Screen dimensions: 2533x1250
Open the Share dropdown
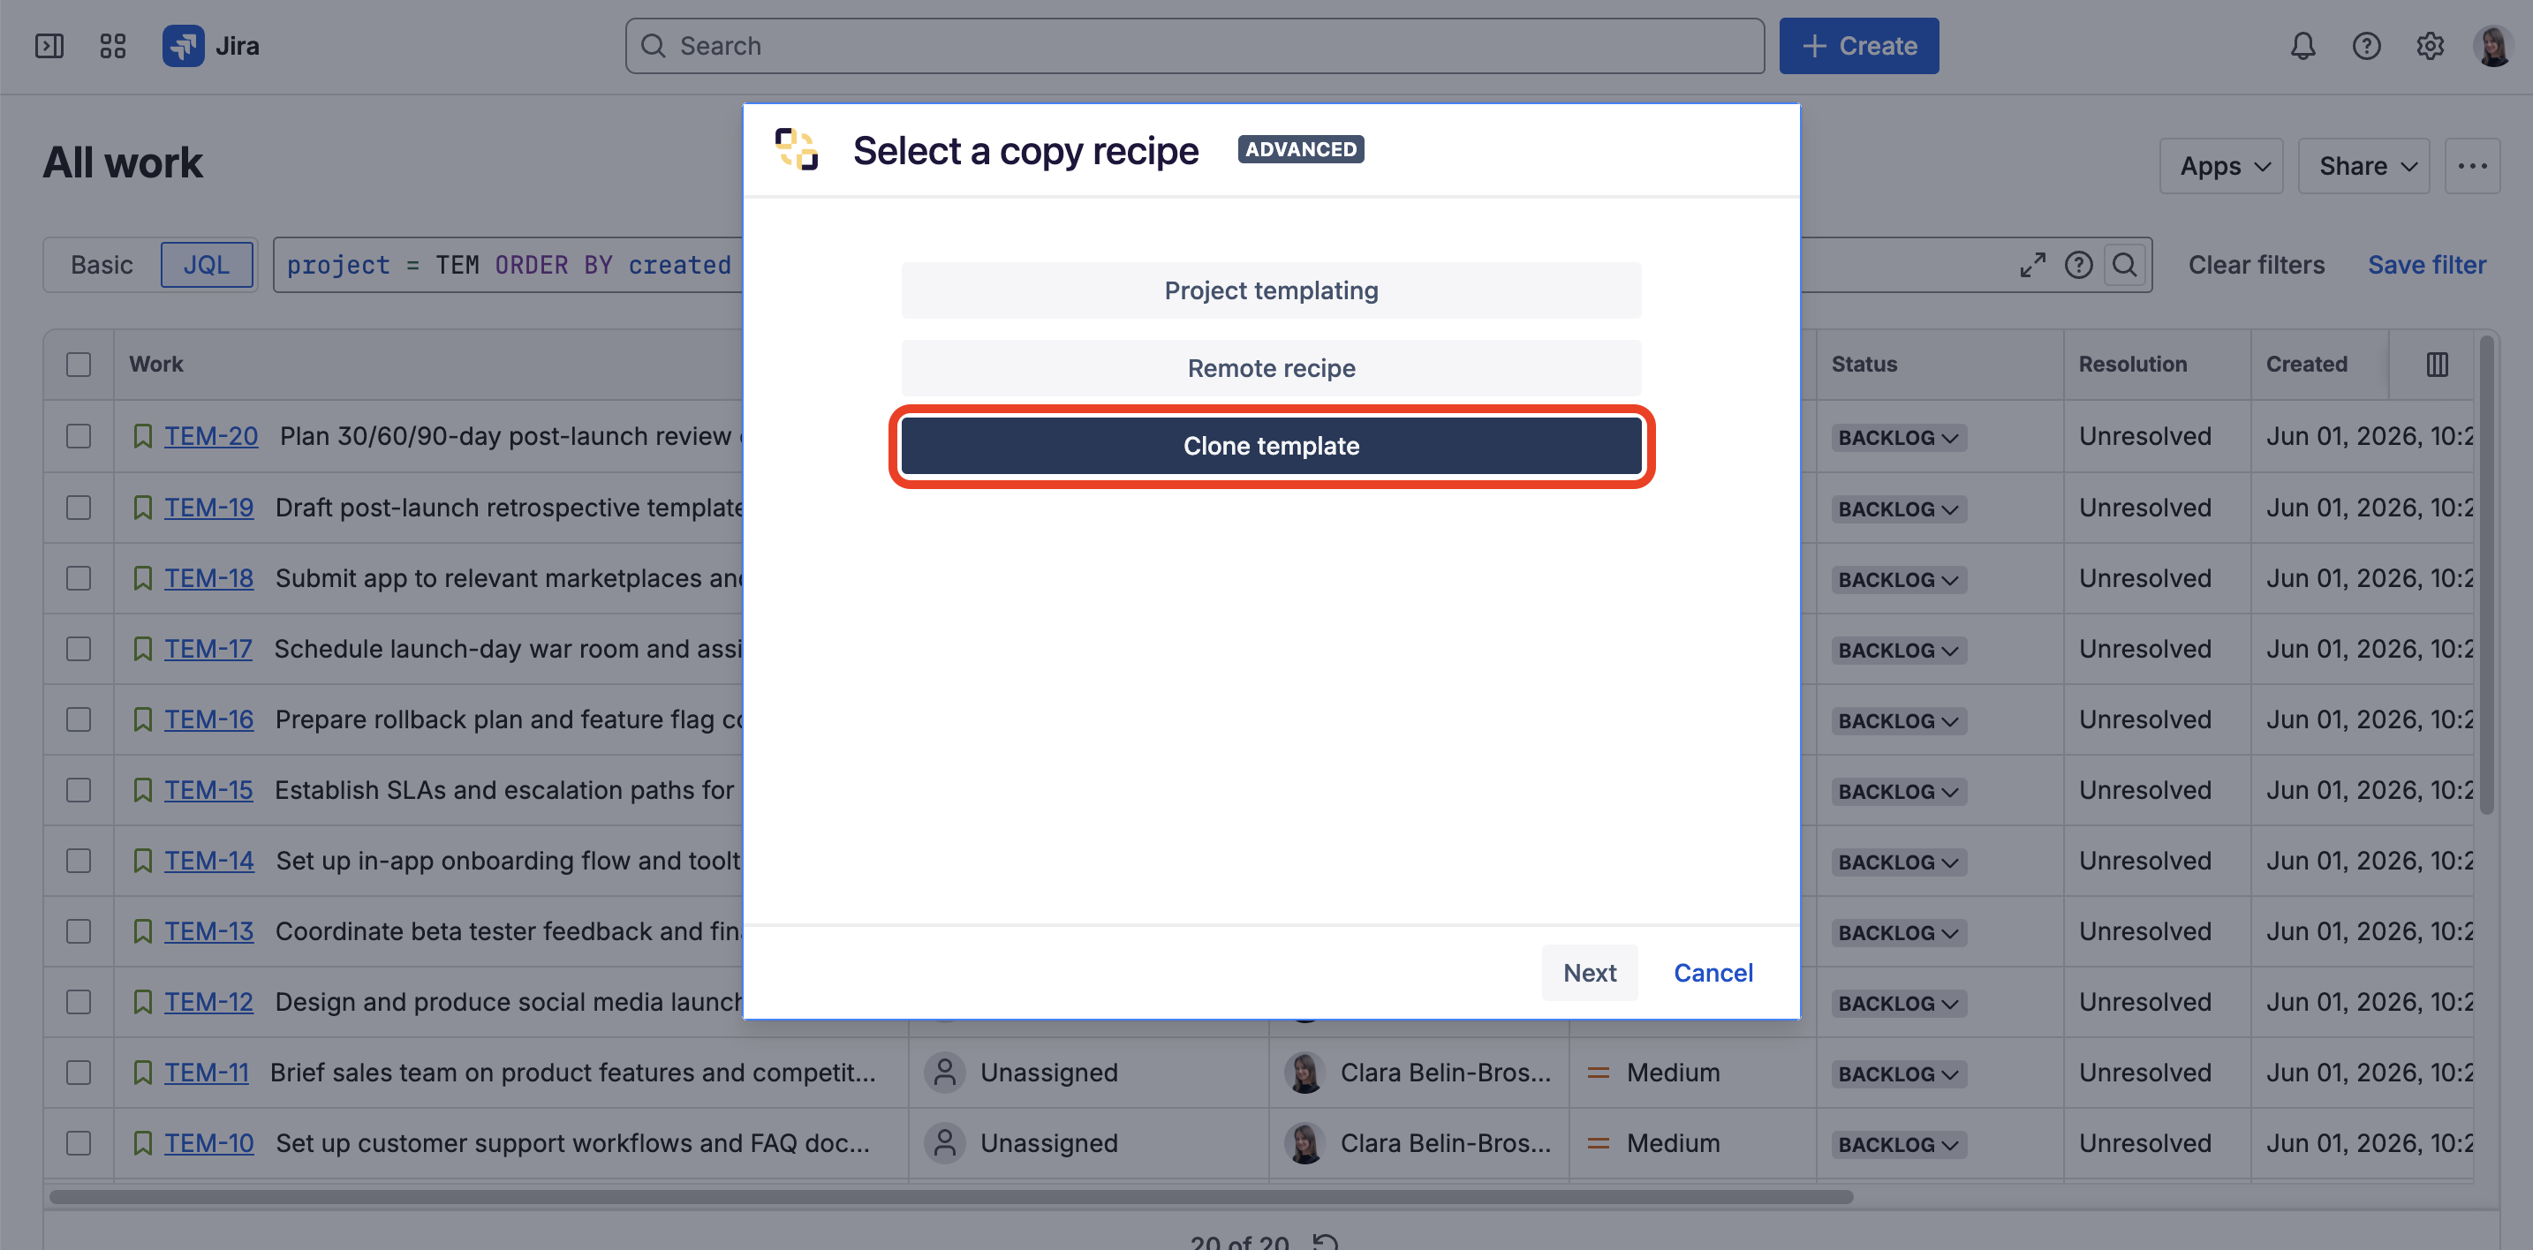pyautogui.click(x=2364, y=166)
